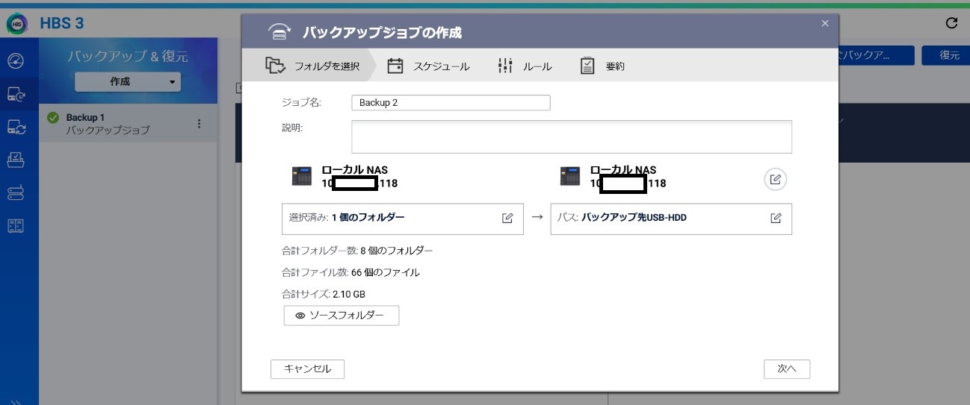View source folders via ソースフォルダー button

[x=342, y=315]
